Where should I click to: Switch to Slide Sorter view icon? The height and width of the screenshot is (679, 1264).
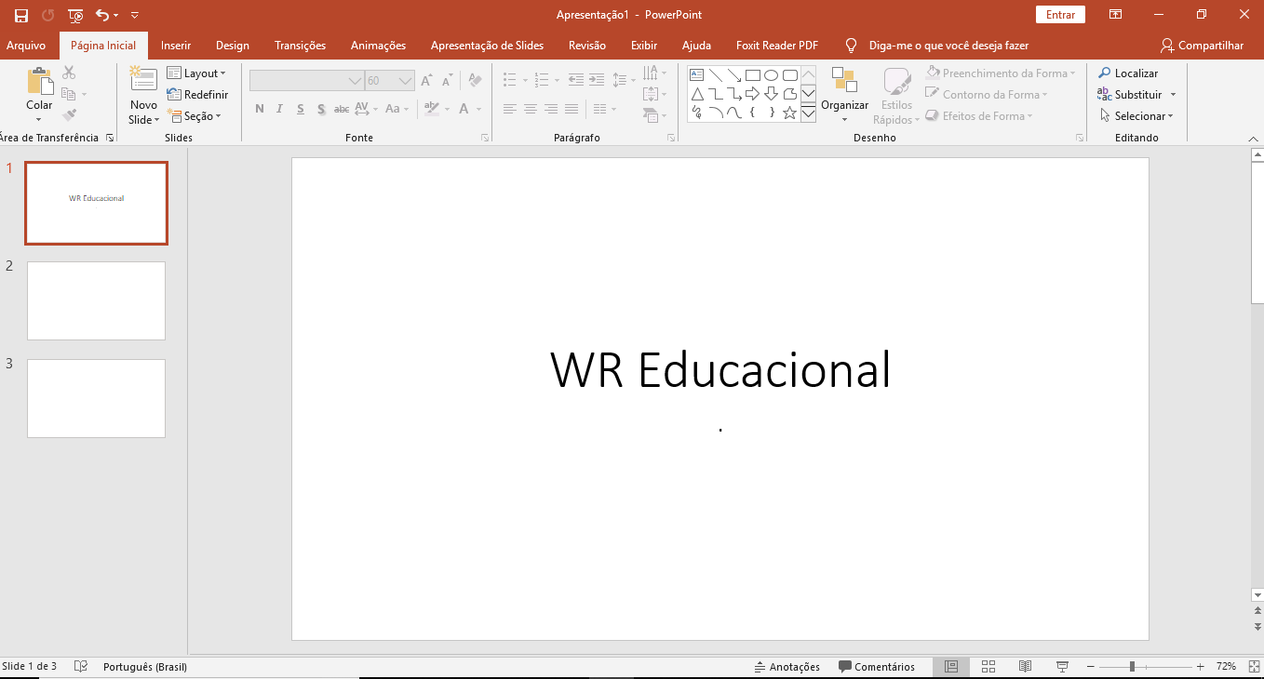pyautogui.click(x=988, y=666)
